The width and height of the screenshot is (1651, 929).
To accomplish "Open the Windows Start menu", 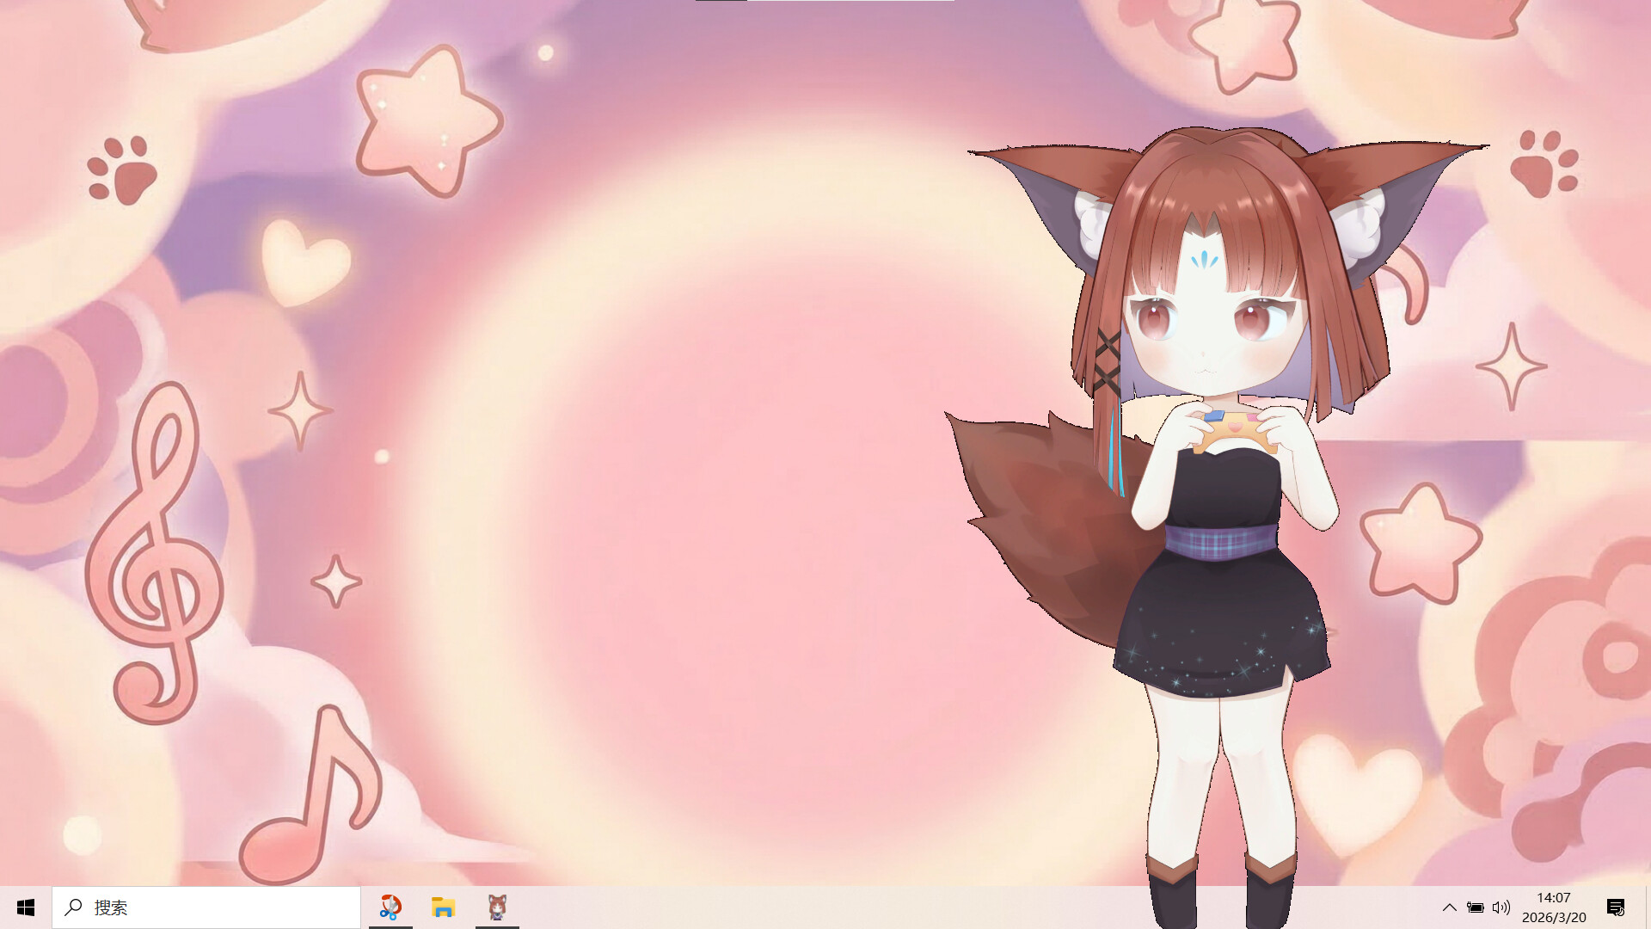I will pos(26,907).
